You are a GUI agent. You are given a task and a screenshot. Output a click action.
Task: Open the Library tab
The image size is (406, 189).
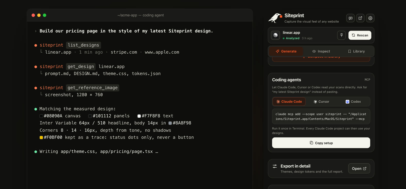tap(356, 51)
